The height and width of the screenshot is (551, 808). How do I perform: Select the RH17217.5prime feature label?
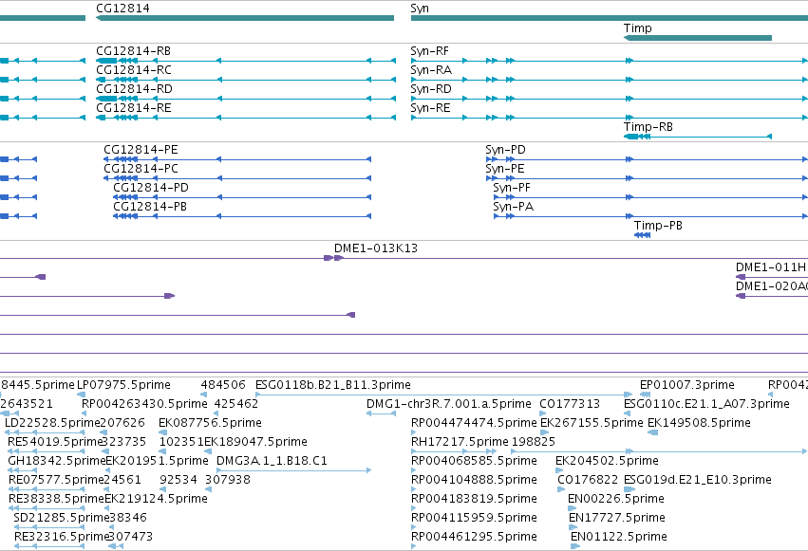(x=460, y=442)
